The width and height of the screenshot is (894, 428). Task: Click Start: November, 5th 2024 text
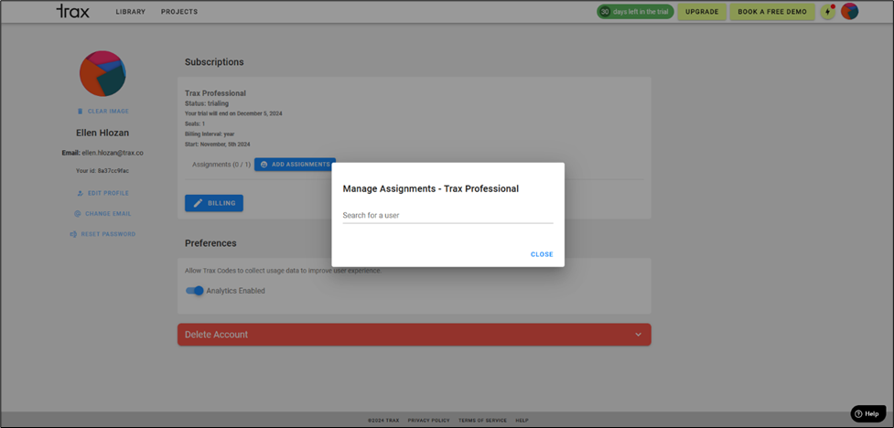(x=217, y=144)
